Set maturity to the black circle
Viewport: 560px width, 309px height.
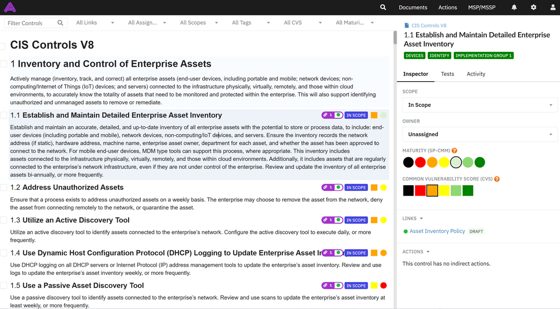408,162
